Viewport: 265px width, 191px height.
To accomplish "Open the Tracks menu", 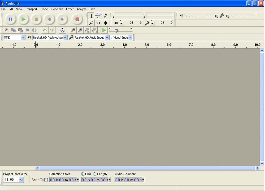I will click(44, 9).
